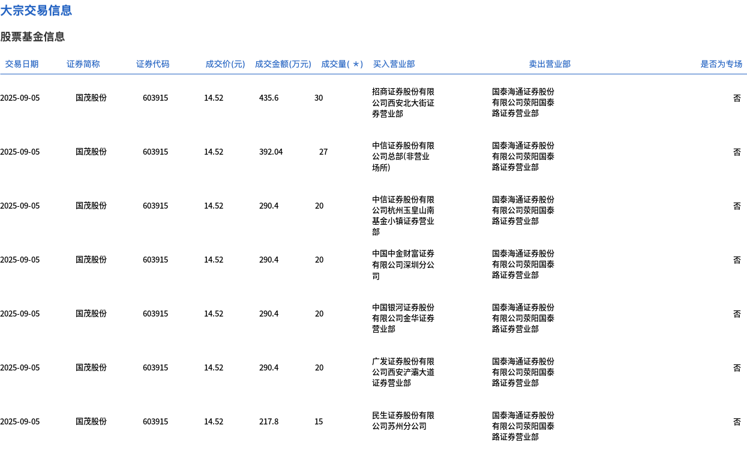Click the volume value 27
This screenshot has width=747, height=452.
(323, 152)
